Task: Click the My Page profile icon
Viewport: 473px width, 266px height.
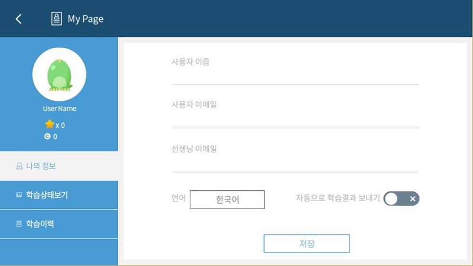Action: coord(56,19)
